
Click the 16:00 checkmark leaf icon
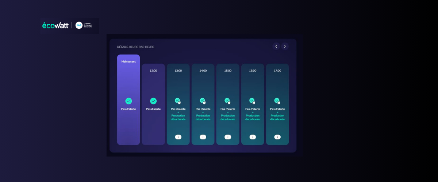click(252, 101)
